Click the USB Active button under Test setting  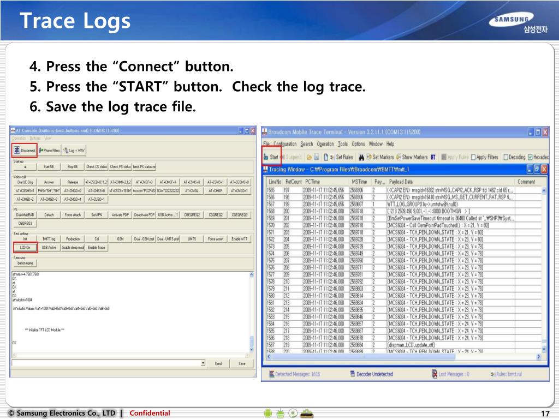[49, 247]
